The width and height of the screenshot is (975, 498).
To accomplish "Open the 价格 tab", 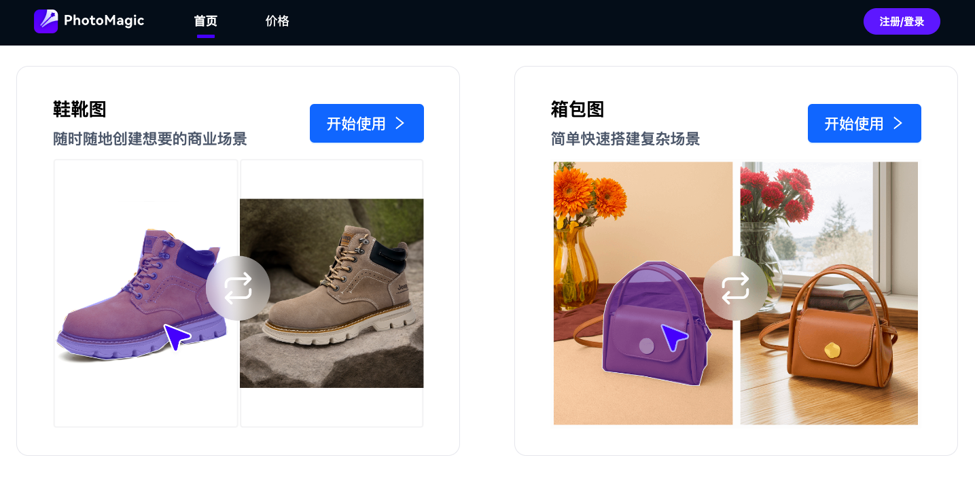I will (x=277, y=21).
